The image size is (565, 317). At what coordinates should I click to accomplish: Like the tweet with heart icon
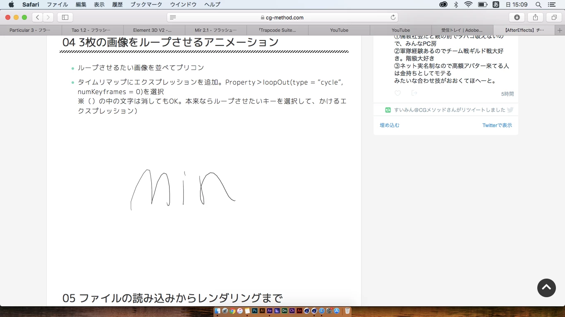[x=397, y=93]
